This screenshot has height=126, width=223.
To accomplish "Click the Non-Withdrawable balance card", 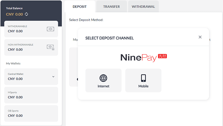I will pyautogui.click(x=31, y=47).
